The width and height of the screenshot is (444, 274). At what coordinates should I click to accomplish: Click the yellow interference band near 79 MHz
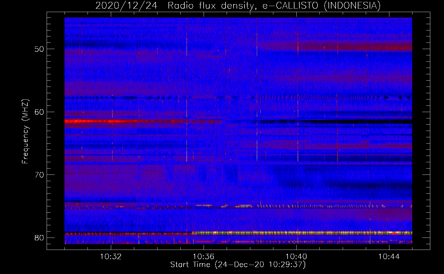click(302, 233)
